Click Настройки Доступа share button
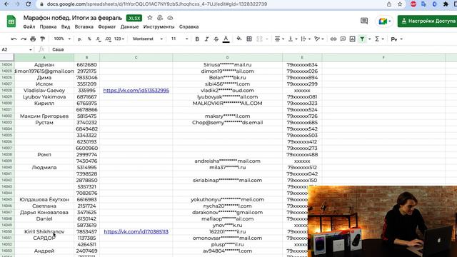The image size is (457, 257). point(427,21)
